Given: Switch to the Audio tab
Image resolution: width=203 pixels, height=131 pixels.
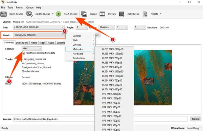Looking at the screenshot, I should 51,43.
